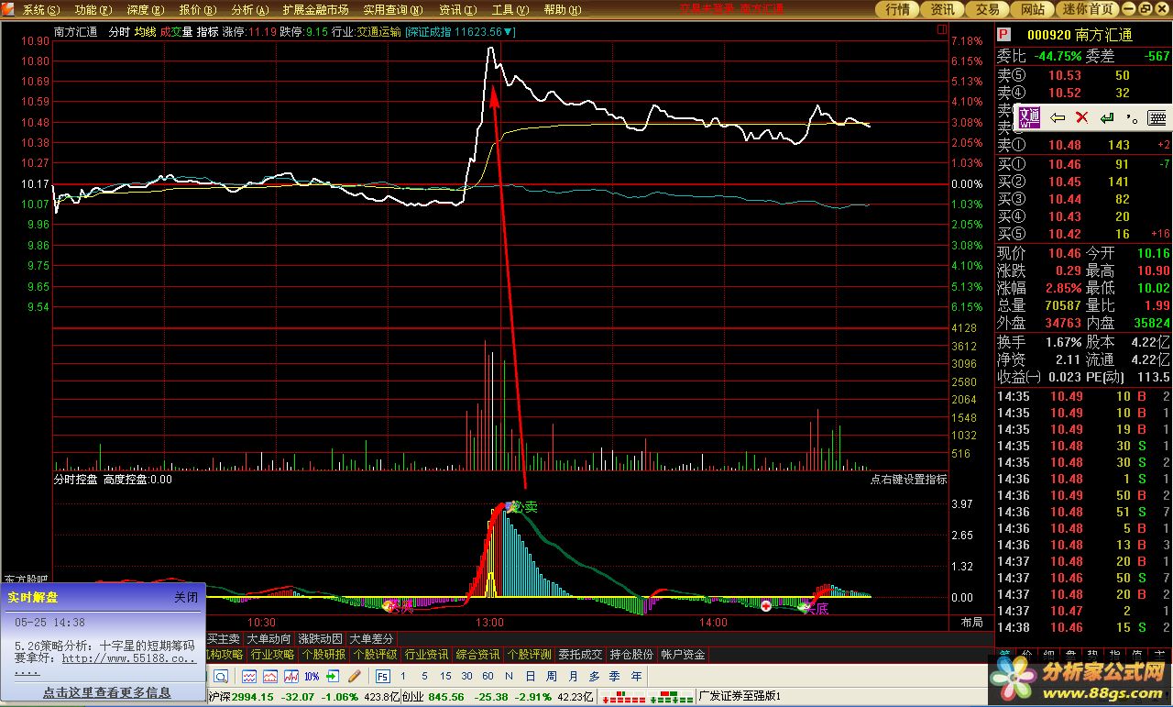Open the 行业攻略 tab
Screen dimensions: 1173x707
pyautogui.click(x=273, y=655)
